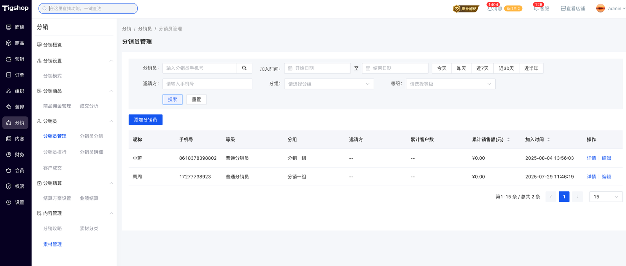Click 编辑 link for 小蒋 row
The height and width of the screenshot is (266, 626).
tap(606, 158)
